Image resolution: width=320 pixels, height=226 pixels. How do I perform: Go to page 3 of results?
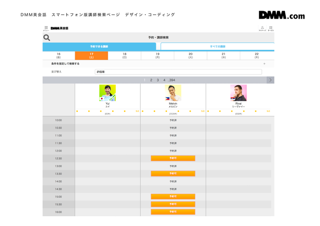(x=158, y=80)
